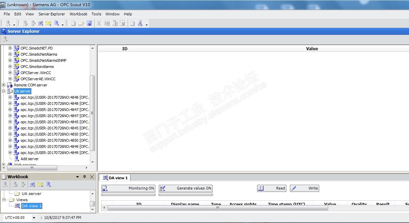Click the add DA view list-plus toolbar icon

tap(40, 24)
